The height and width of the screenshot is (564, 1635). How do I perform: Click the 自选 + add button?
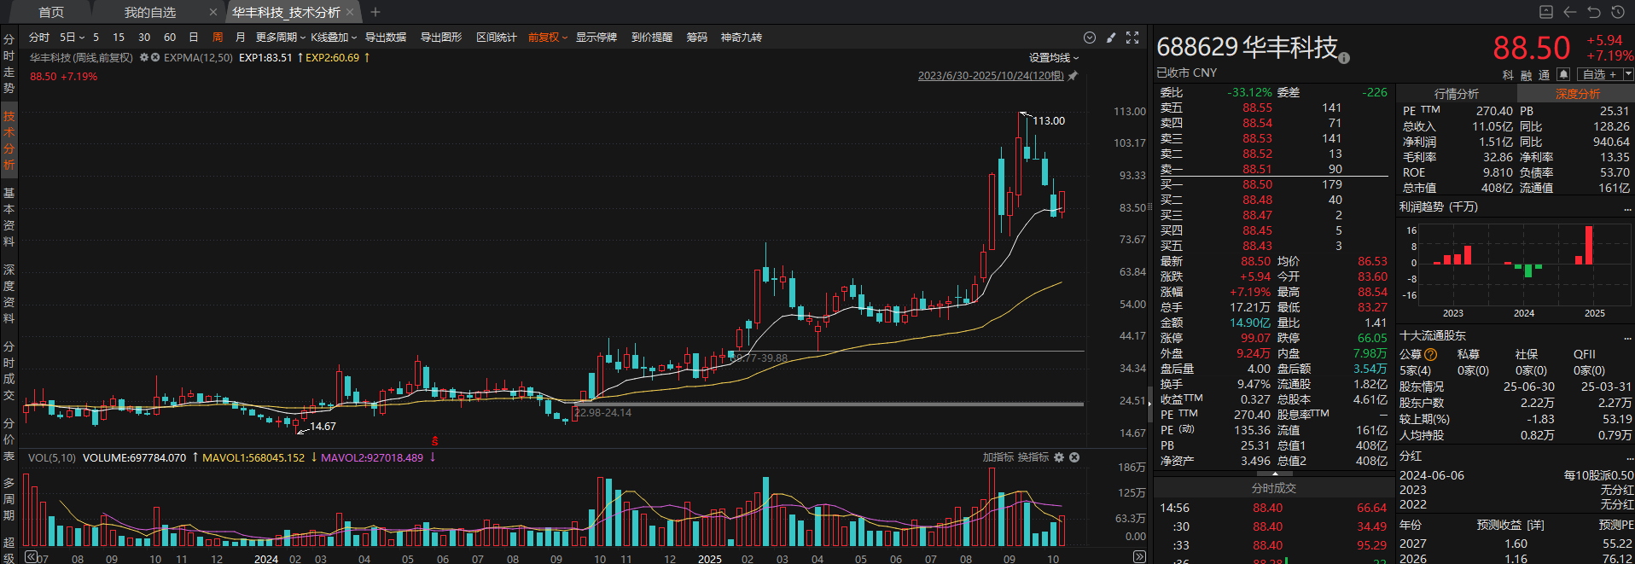tap(1599, 74)
